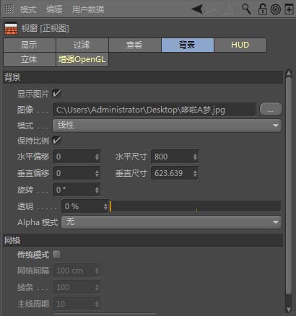Increase 水平尺寸 value with stepper arrows
Screen dimensions: 296x316
point(195,155)
